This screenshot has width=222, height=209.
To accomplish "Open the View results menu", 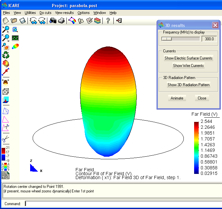I will tap(64, 13).
